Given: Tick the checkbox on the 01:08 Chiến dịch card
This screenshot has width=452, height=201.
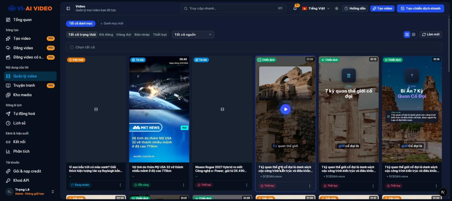Looking at the screenshot, I should point(259,60).
